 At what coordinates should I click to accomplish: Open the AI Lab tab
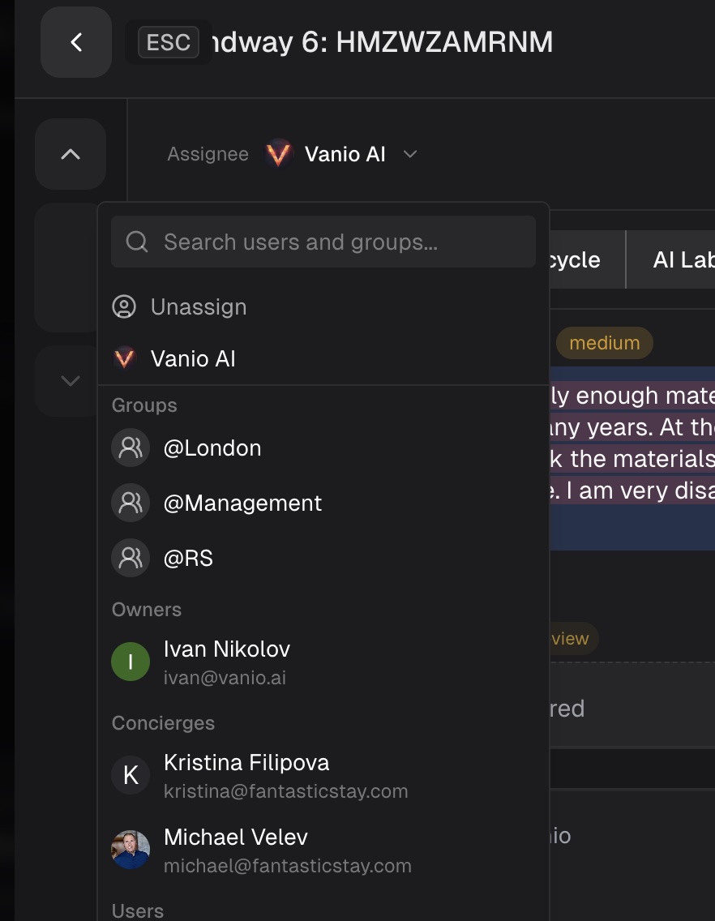[x=681, y=259]
